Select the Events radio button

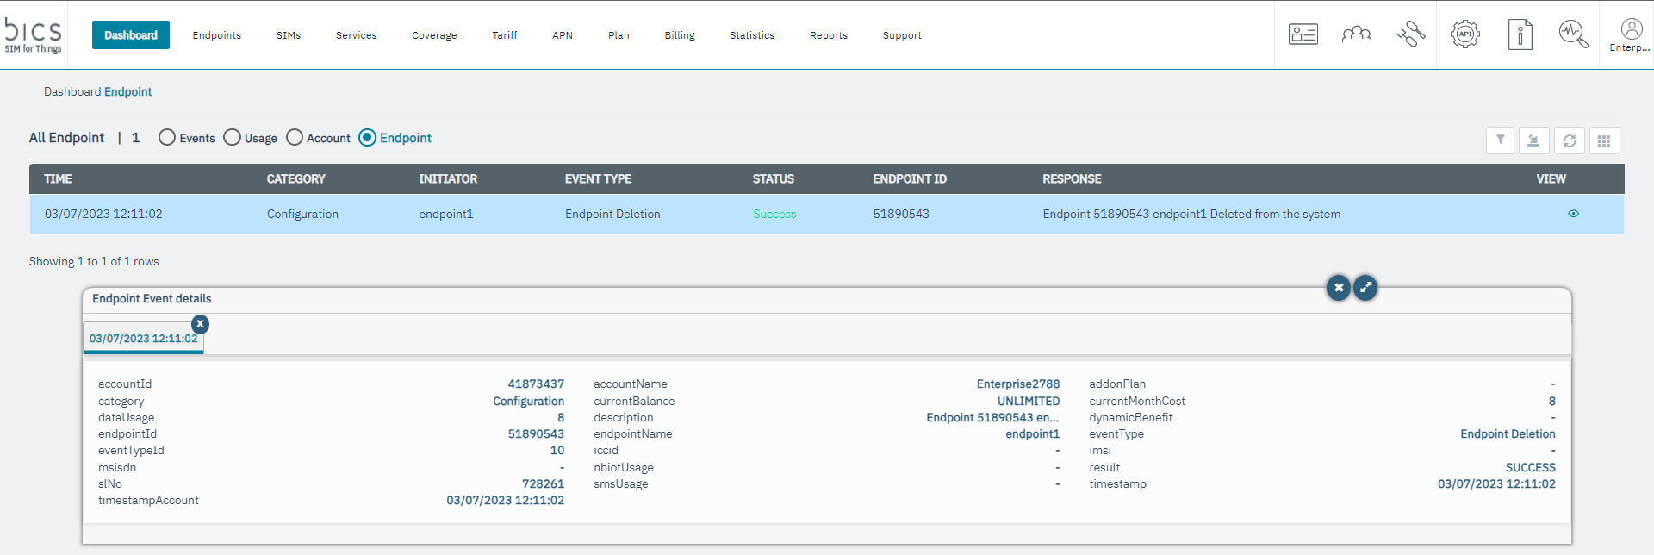pyautogui.click(x=167, y=138)
